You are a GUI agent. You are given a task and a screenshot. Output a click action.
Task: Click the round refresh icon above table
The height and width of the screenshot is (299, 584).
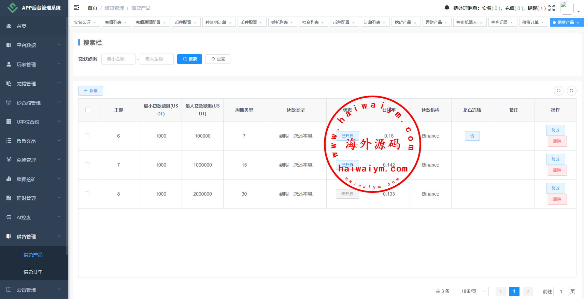[x=572, y=91]
